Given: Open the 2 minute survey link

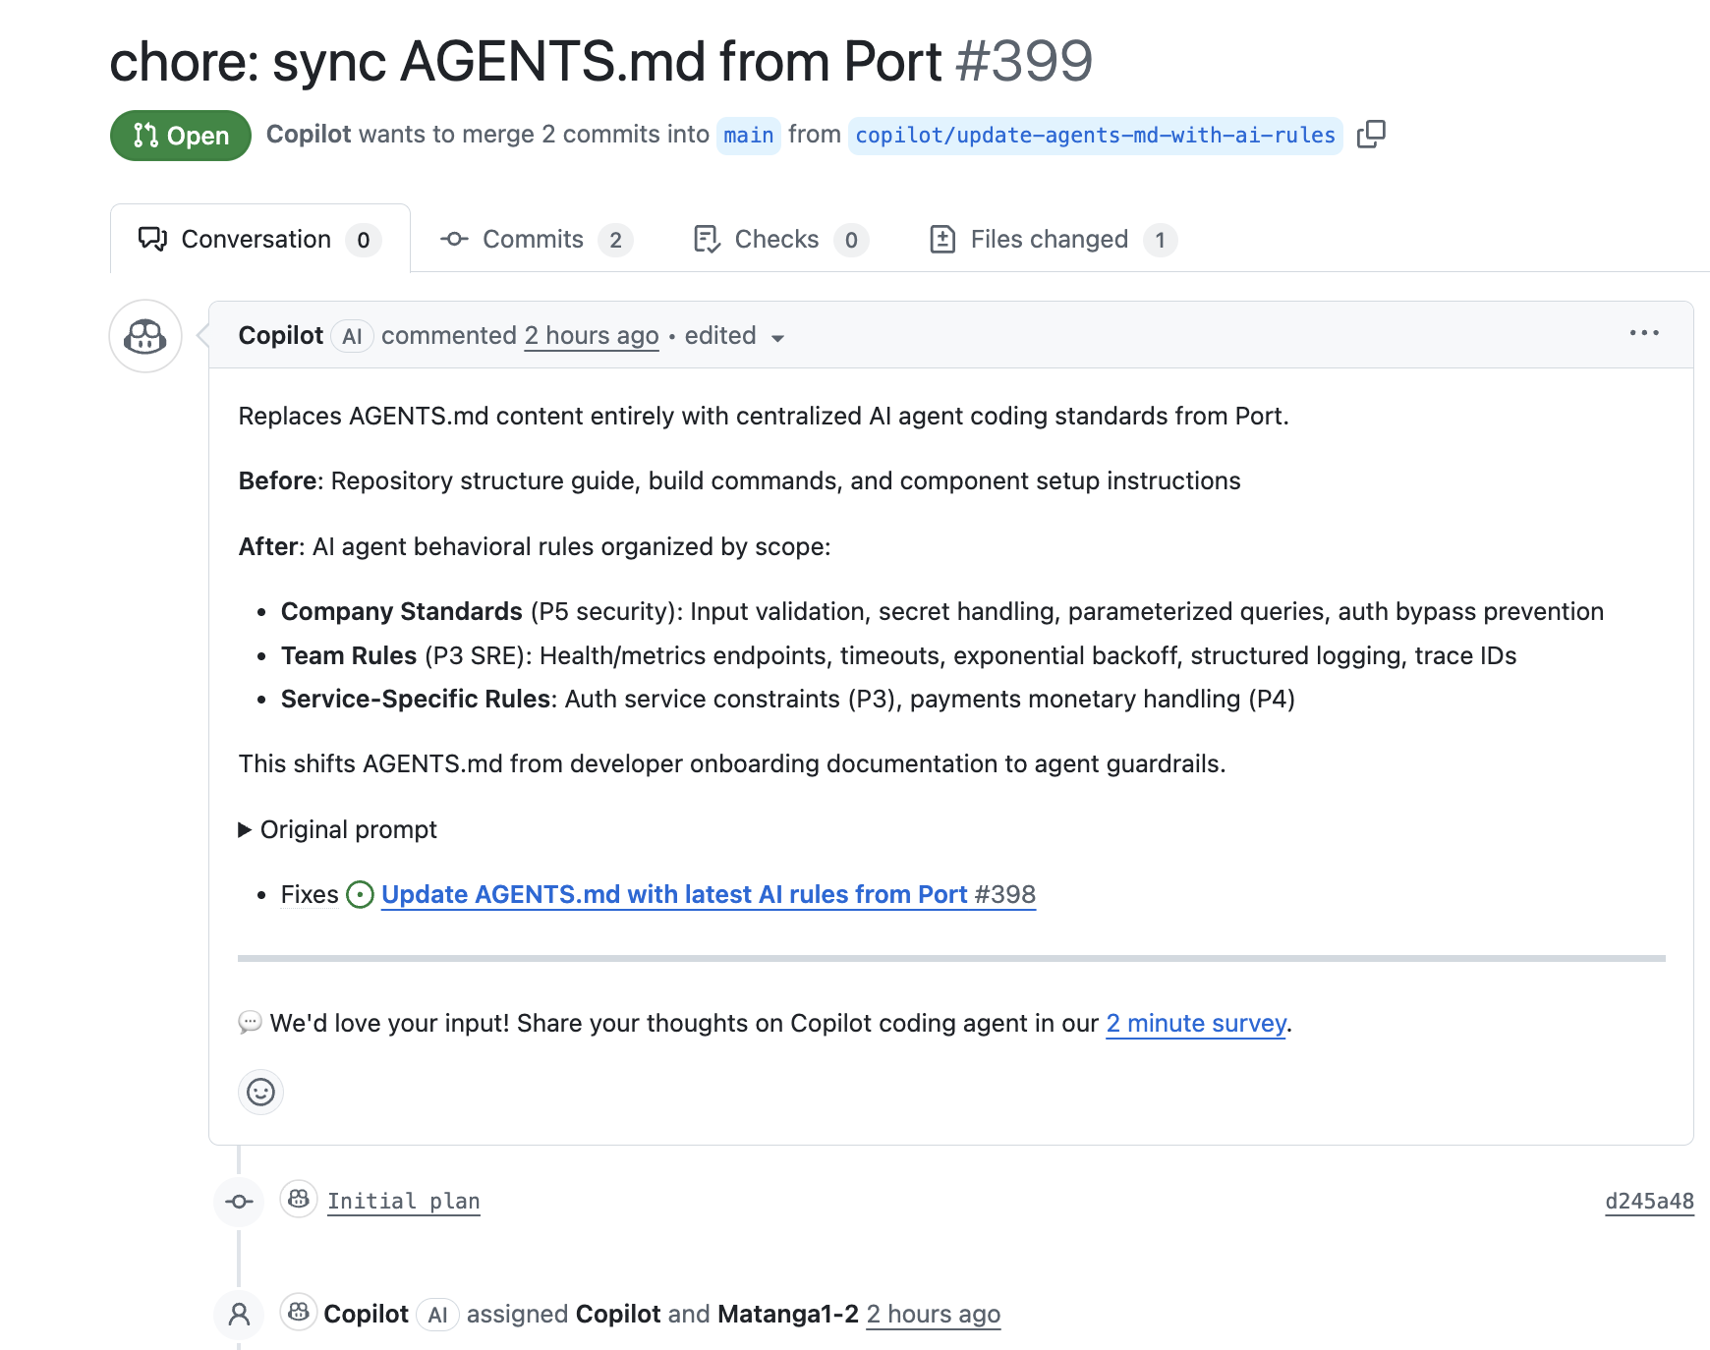Looking at the screenshot, I should pyautogui.click(x=1196, y=1024).
